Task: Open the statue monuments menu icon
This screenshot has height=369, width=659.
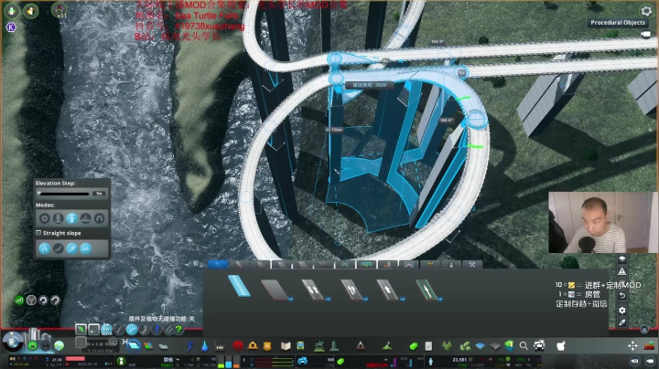Action: click(x=319, y=346)
